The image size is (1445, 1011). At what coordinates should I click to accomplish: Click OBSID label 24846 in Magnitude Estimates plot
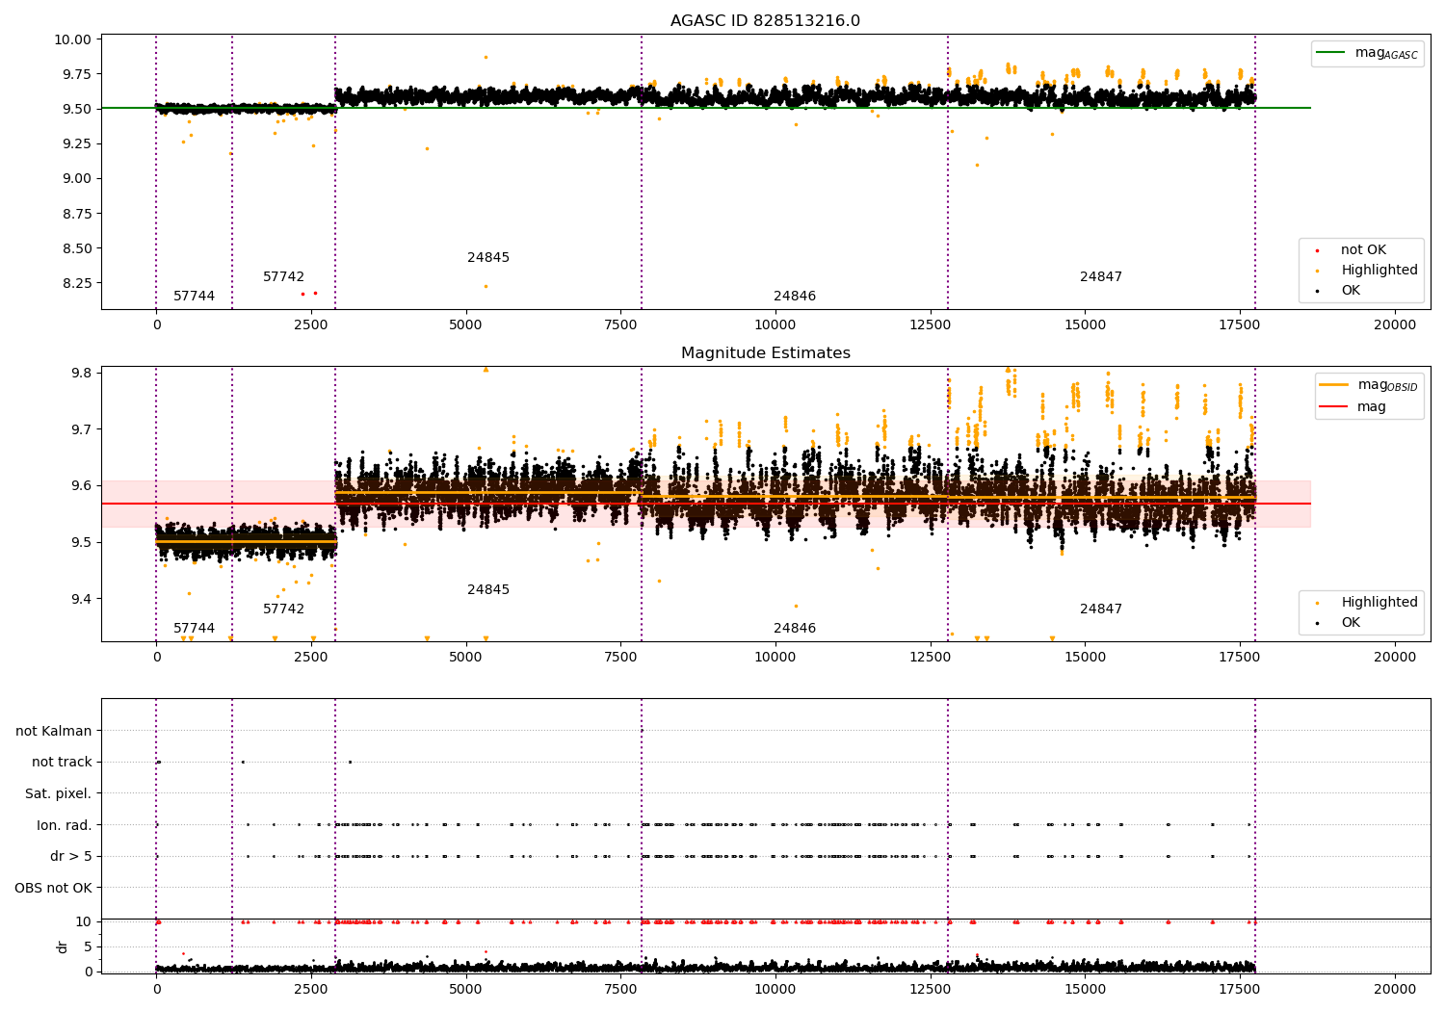click(x=794, y=629)
